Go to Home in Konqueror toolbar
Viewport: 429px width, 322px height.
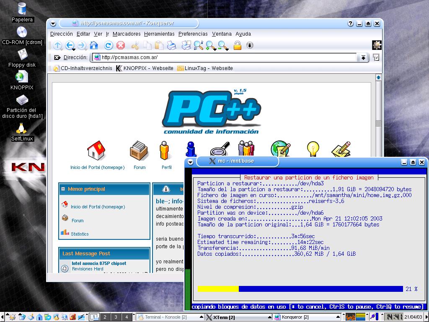[x=94, y=45]
